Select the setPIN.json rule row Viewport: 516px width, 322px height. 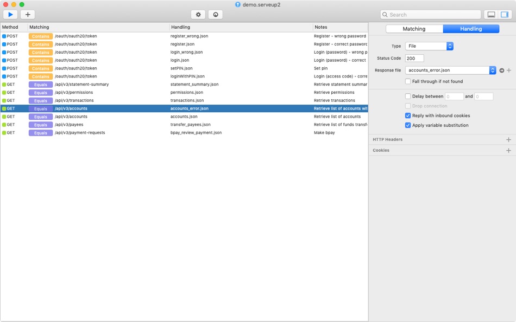tap(184, 68)
